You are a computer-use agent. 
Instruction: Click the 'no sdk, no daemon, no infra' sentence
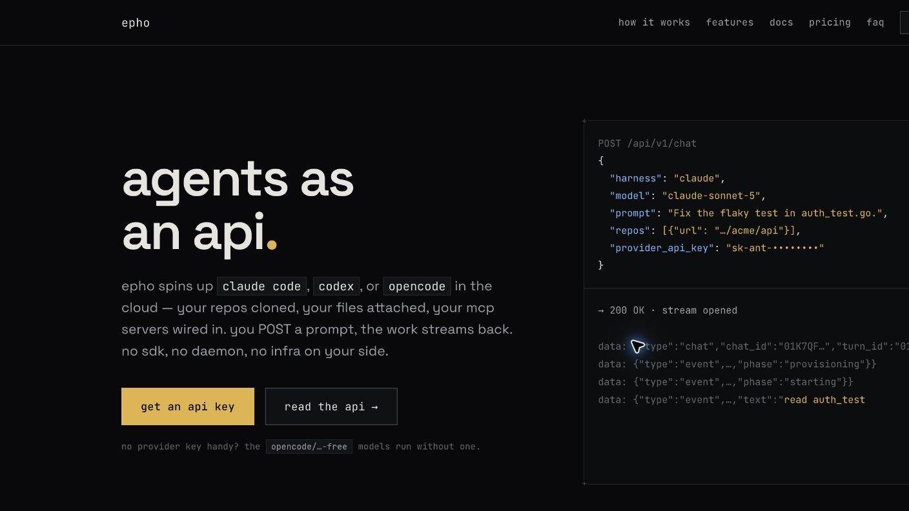(255, 352)
